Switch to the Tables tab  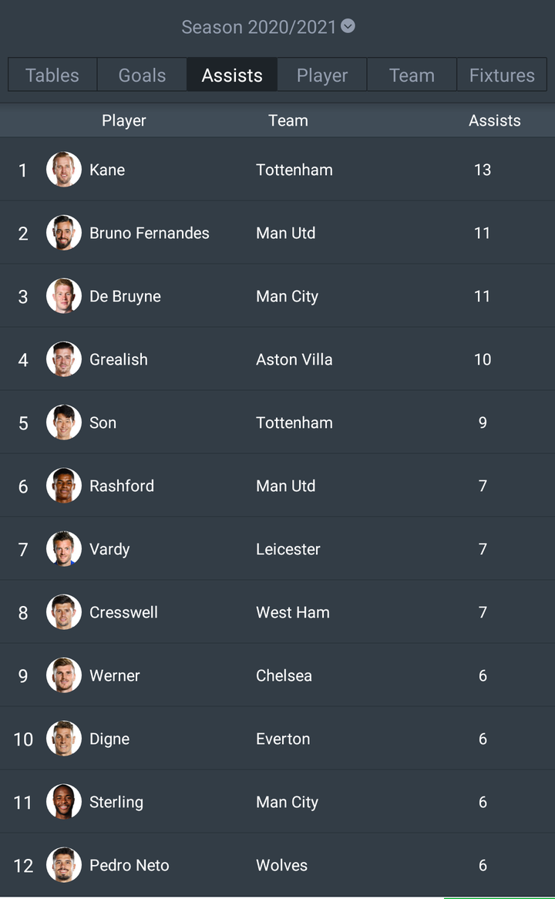[52, 75]
